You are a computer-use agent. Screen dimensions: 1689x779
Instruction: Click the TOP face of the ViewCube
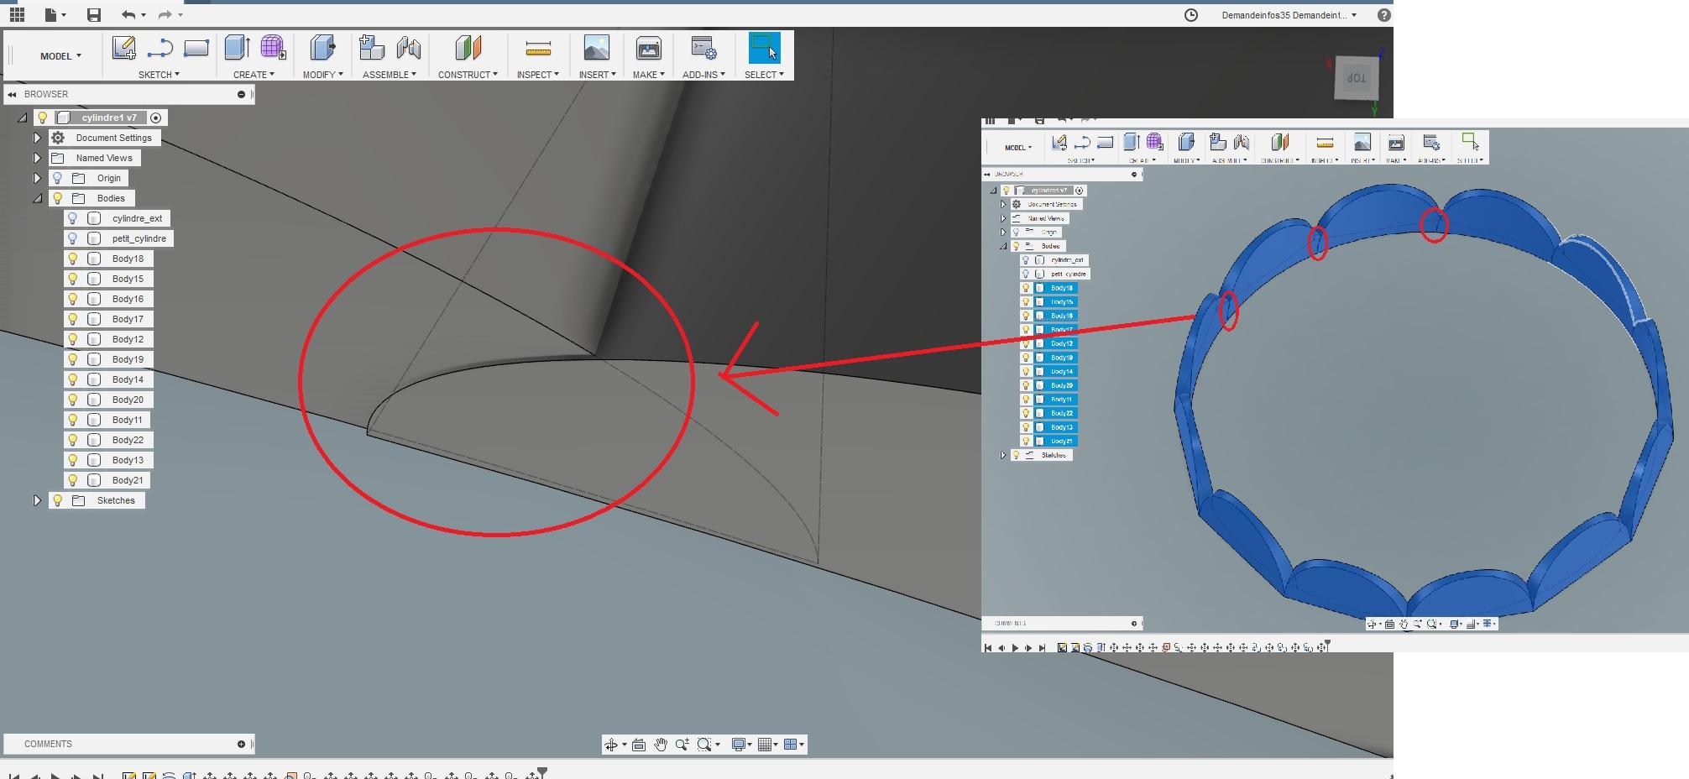(x=1357, y=79)
